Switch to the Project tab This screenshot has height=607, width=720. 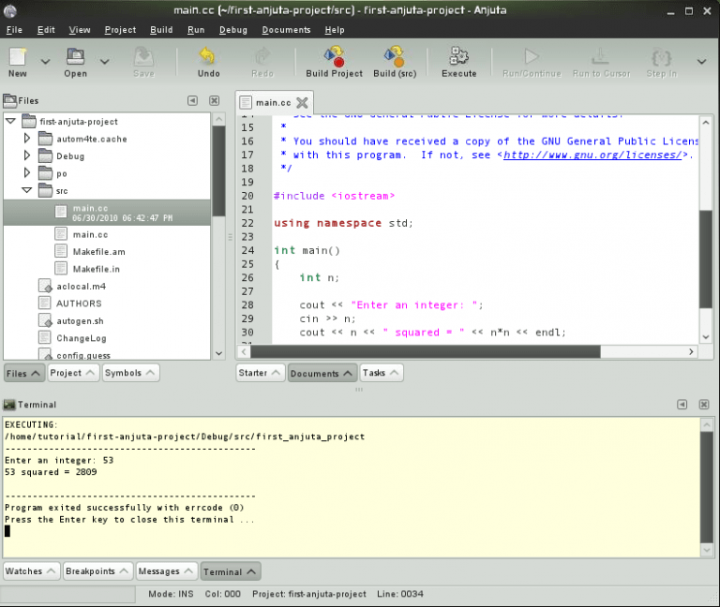[73, 373]
